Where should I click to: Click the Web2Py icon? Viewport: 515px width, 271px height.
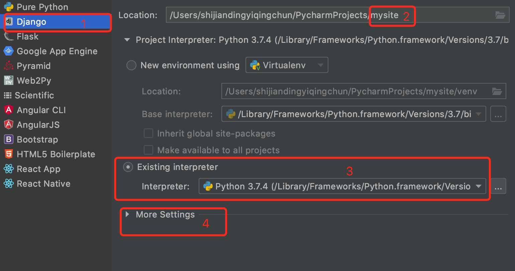(x=9, y=81)
